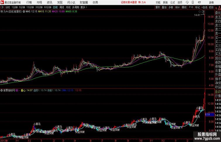This screenshot has width=221, height=142.
Task: Open the 市场 menu
Action: pos(39,2)
